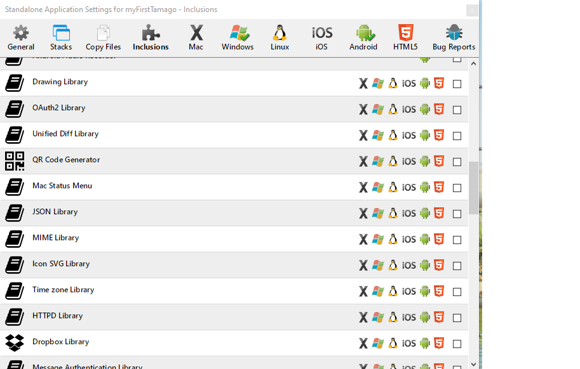This screenshot has height=369, width=580.
Task: Open the Linux penguin settings
Action: tap(280, 37)
